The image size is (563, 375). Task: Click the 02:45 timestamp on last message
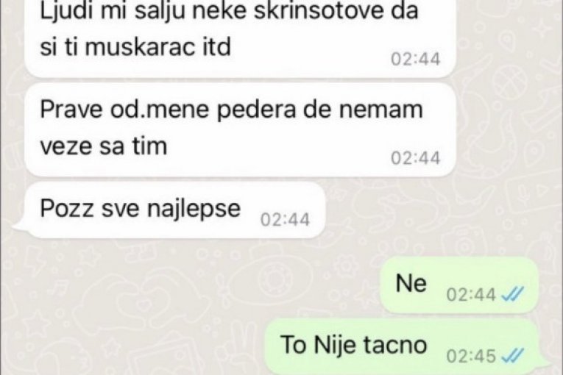[x=471, y=357]
